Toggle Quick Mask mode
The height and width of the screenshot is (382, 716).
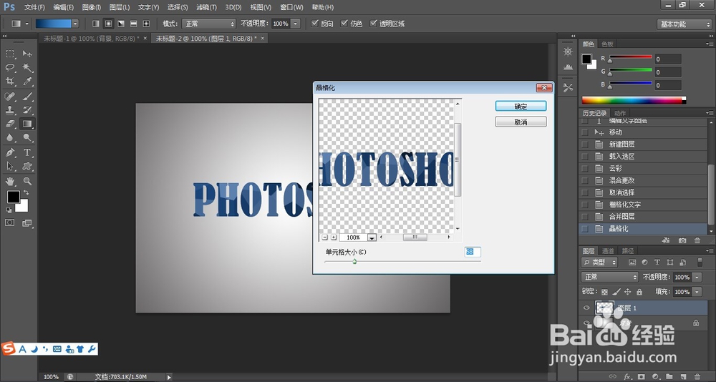pos(10,222)
